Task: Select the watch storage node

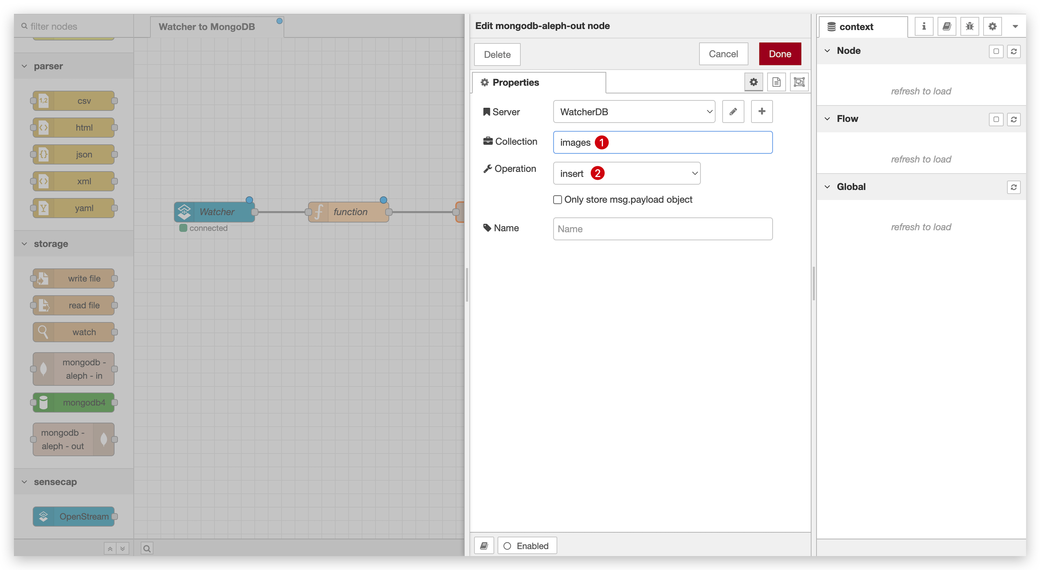Action: coord(74,332)
